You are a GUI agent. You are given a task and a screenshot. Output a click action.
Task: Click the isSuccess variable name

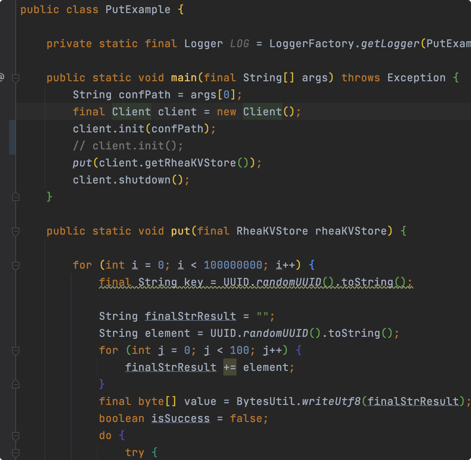tap(180, 418)
